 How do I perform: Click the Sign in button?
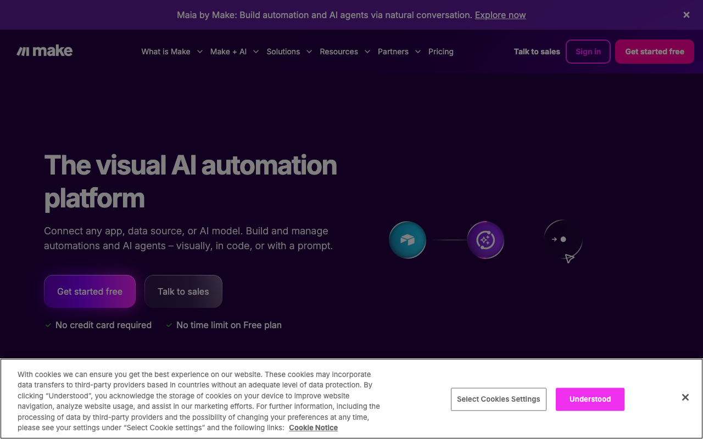coord(588,52)
